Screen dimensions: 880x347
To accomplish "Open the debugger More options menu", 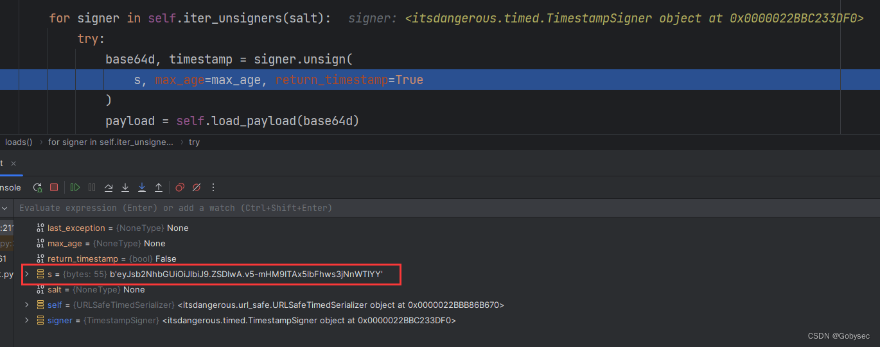I will [x=213, y=187].
